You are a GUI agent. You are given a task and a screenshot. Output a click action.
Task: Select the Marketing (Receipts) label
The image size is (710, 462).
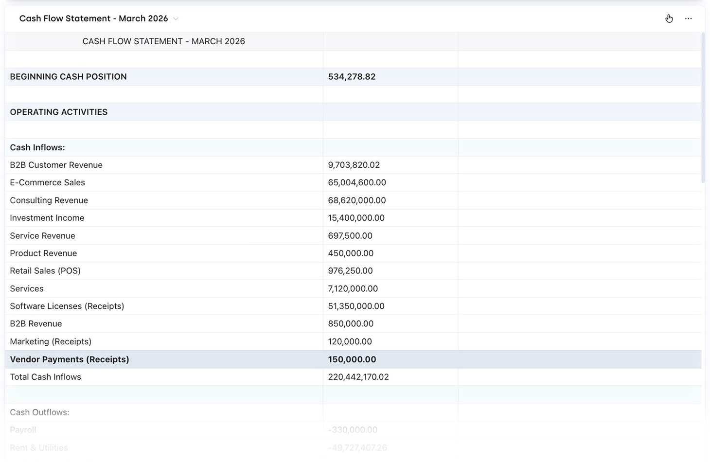pos(51,341)
